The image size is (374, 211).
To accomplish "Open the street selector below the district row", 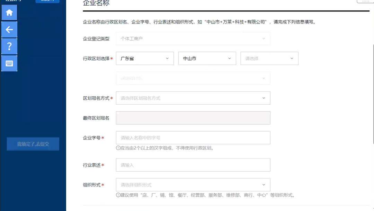I will pyautogui.click(x=193, y=78).
